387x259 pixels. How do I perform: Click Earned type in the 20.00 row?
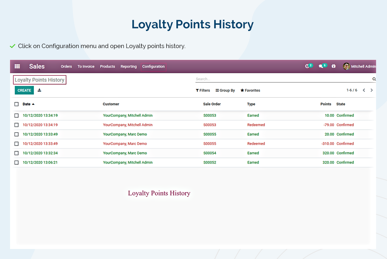coord(253,135)
